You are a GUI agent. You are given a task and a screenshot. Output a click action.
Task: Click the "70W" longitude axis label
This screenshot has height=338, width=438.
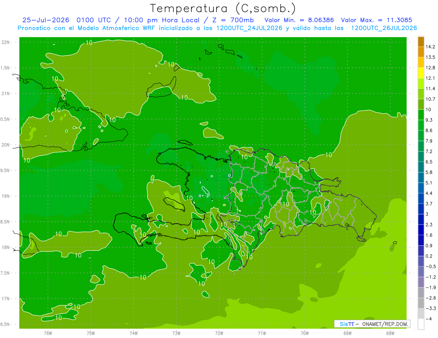[x=305, y=333]
